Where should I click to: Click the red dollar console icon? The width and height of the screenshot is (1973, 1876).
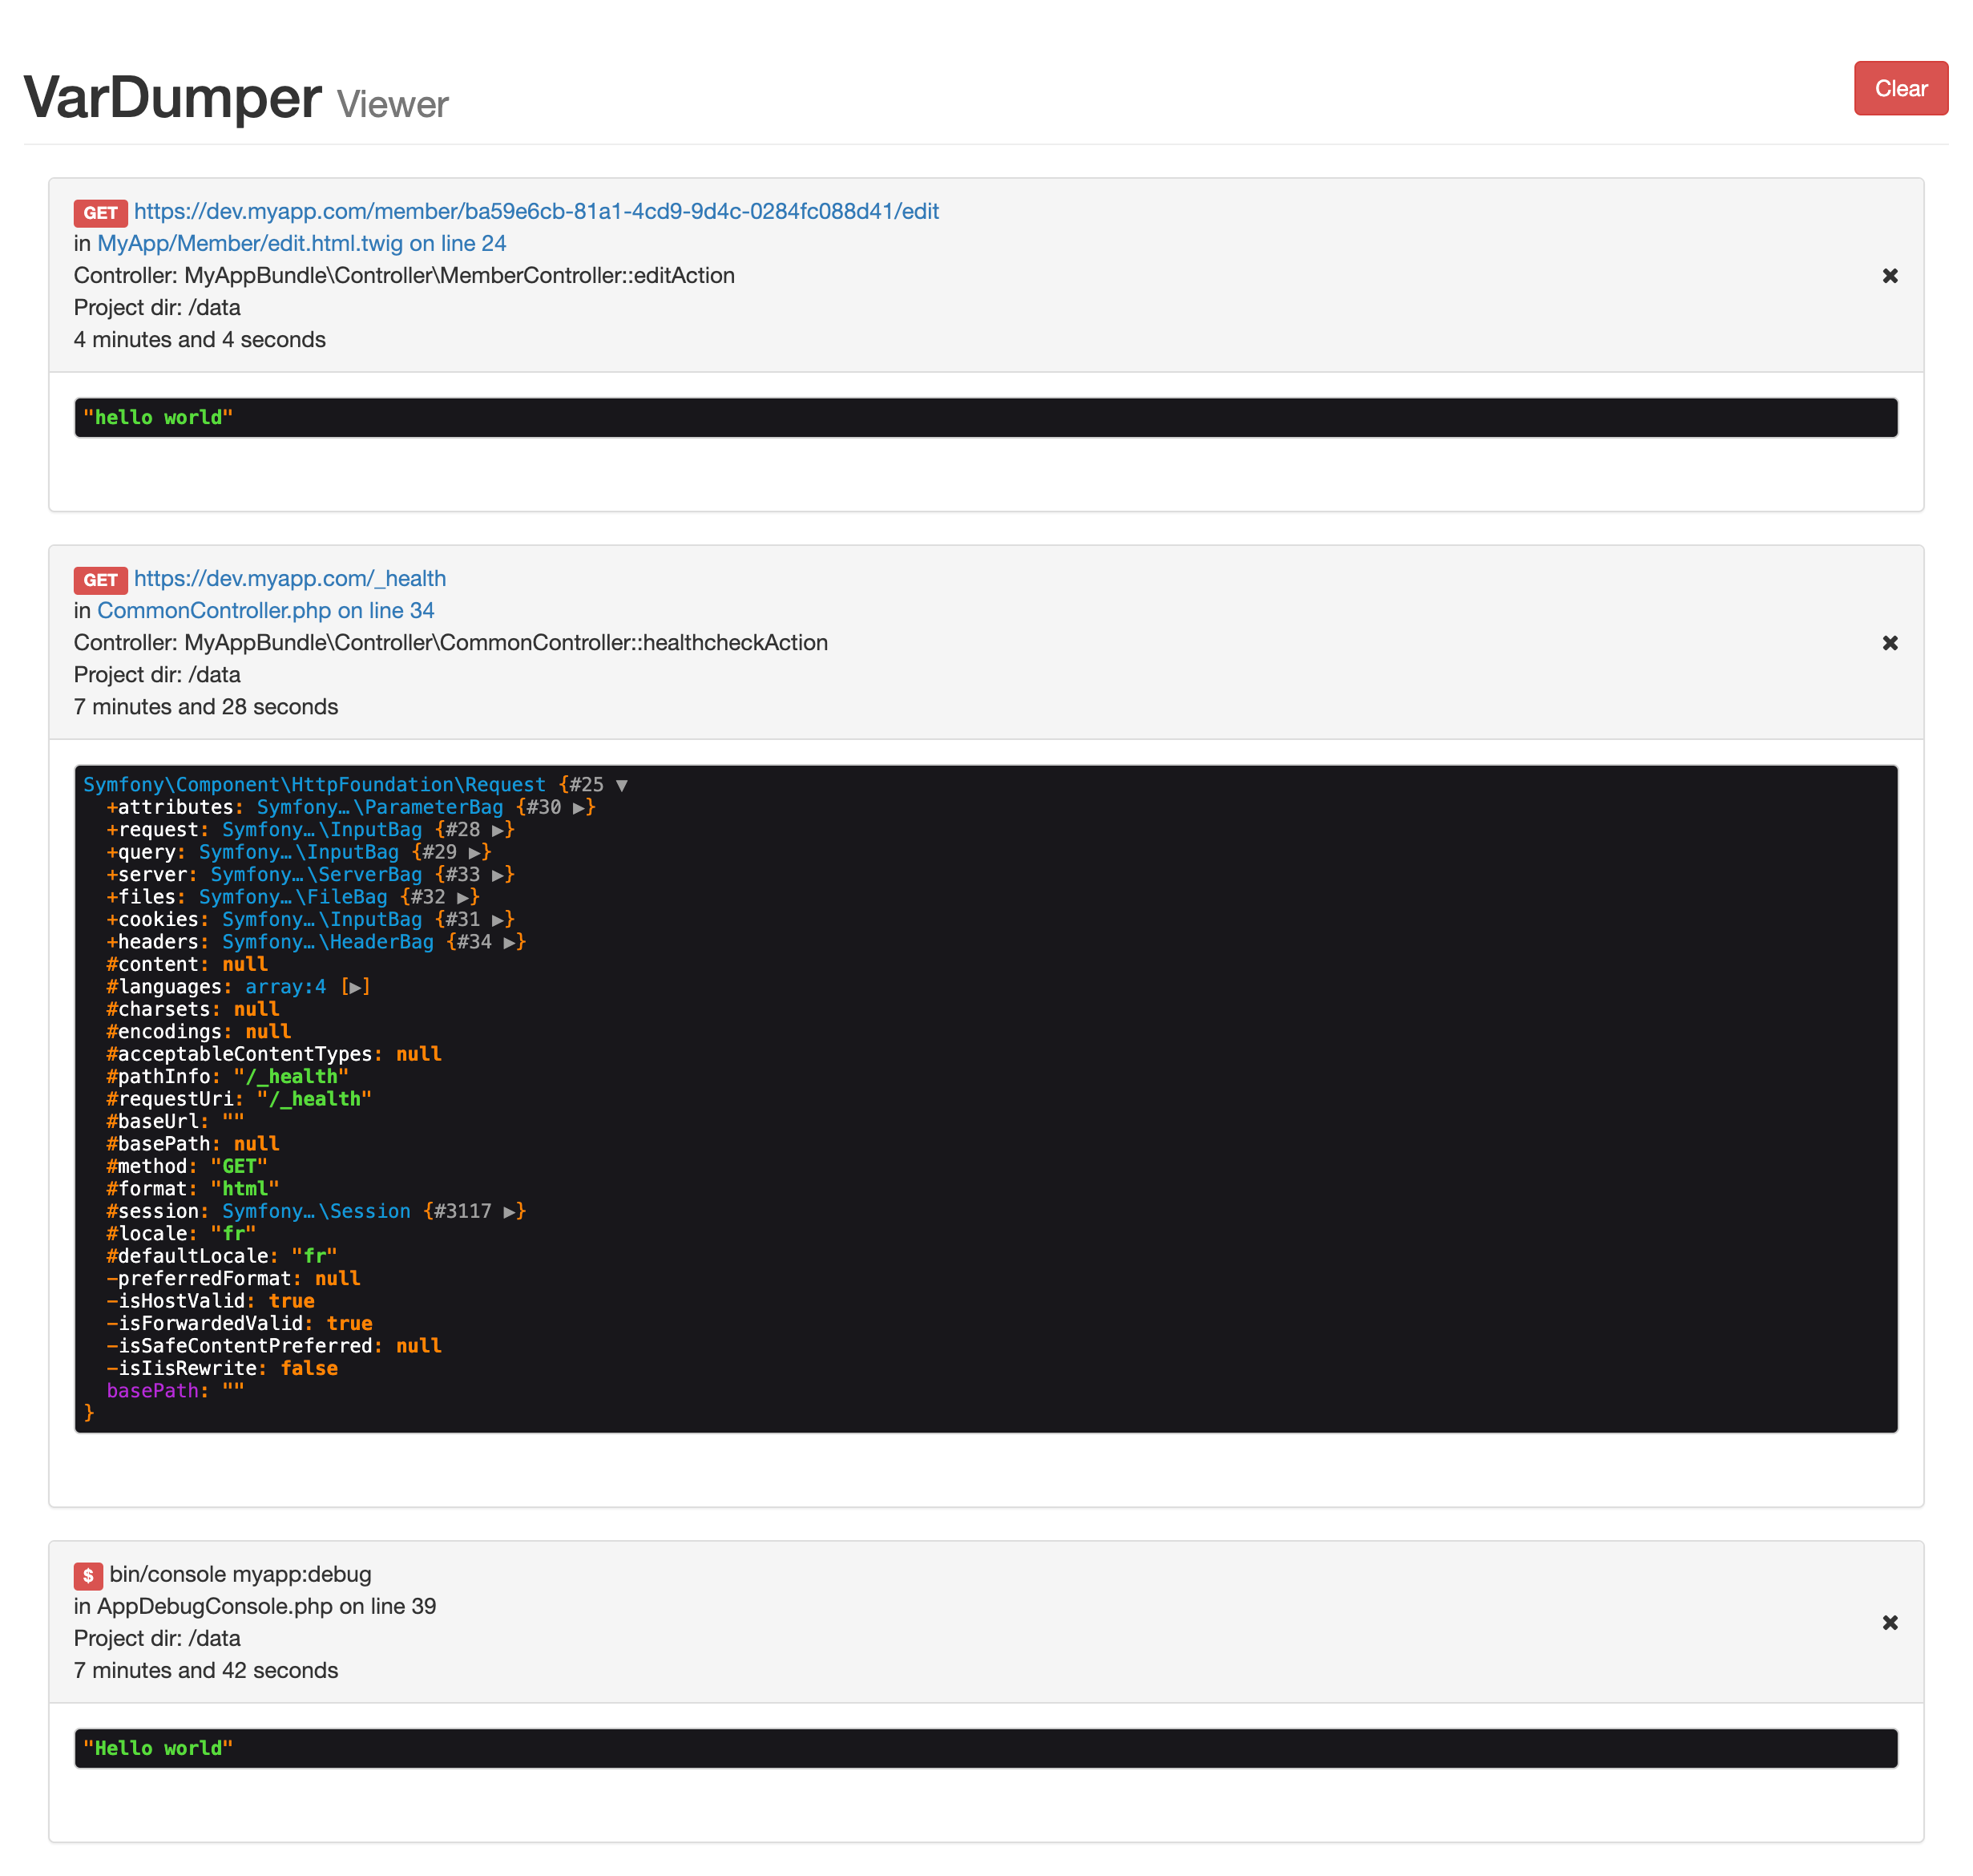pos(88,1575)
